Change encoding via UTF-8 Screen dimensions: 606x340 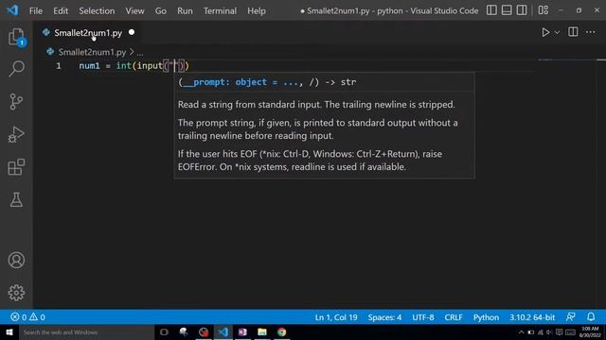[423, 317]
